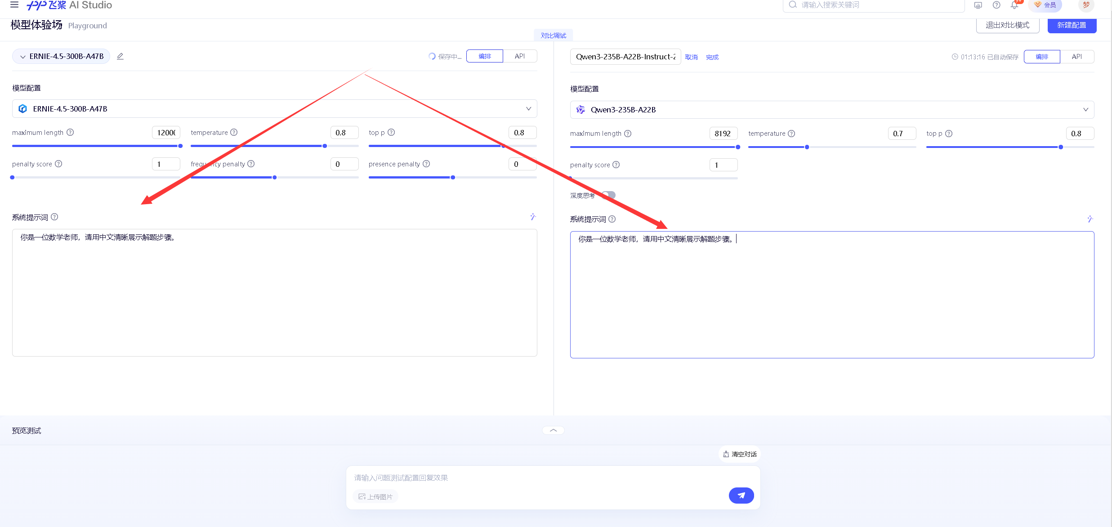Click the right maximum length 8192 field
Viewport: 1112px width, 527px height.
(723, 134)
